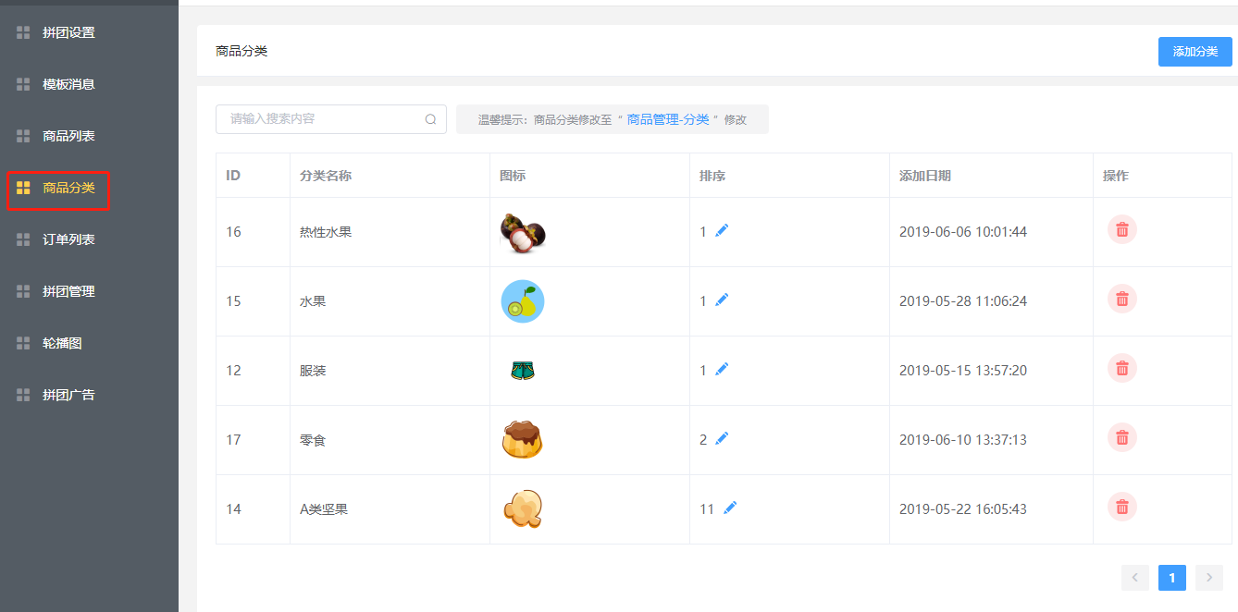This screenshot has width=1238, height=612.
Task: Go to previous page arrow
Action: 1134,578
